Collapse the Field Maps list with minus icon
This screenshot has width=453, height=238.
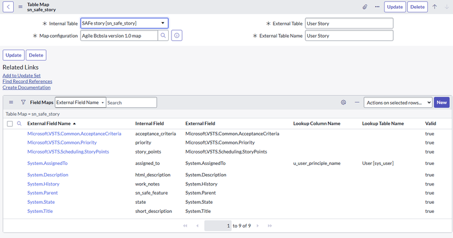357,102
